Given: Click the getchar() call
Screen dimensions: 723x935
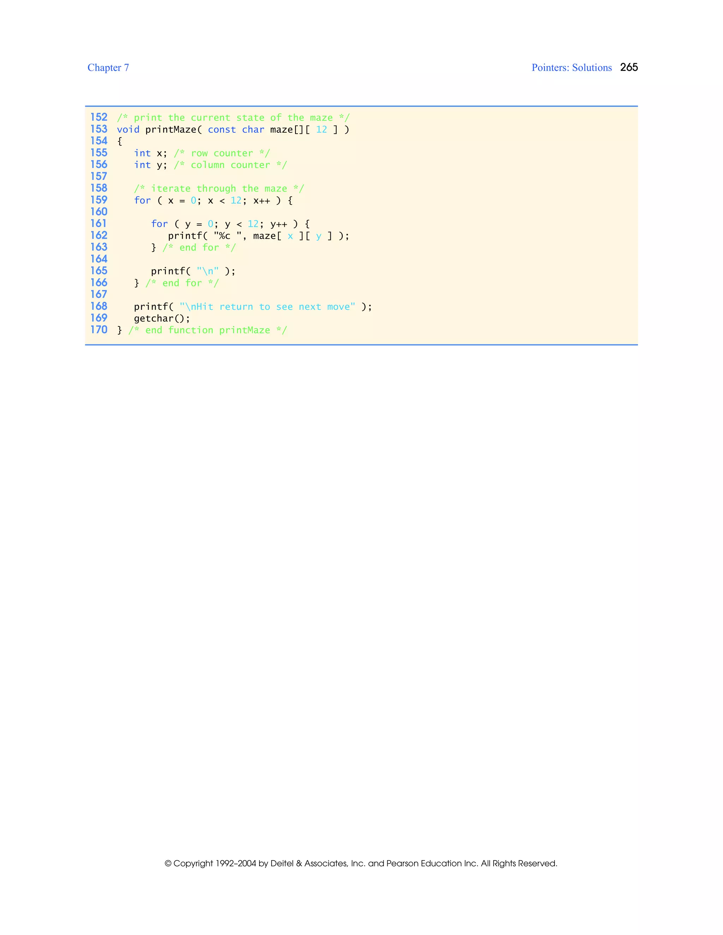Looking at the screenshot, I should point(161,318).
